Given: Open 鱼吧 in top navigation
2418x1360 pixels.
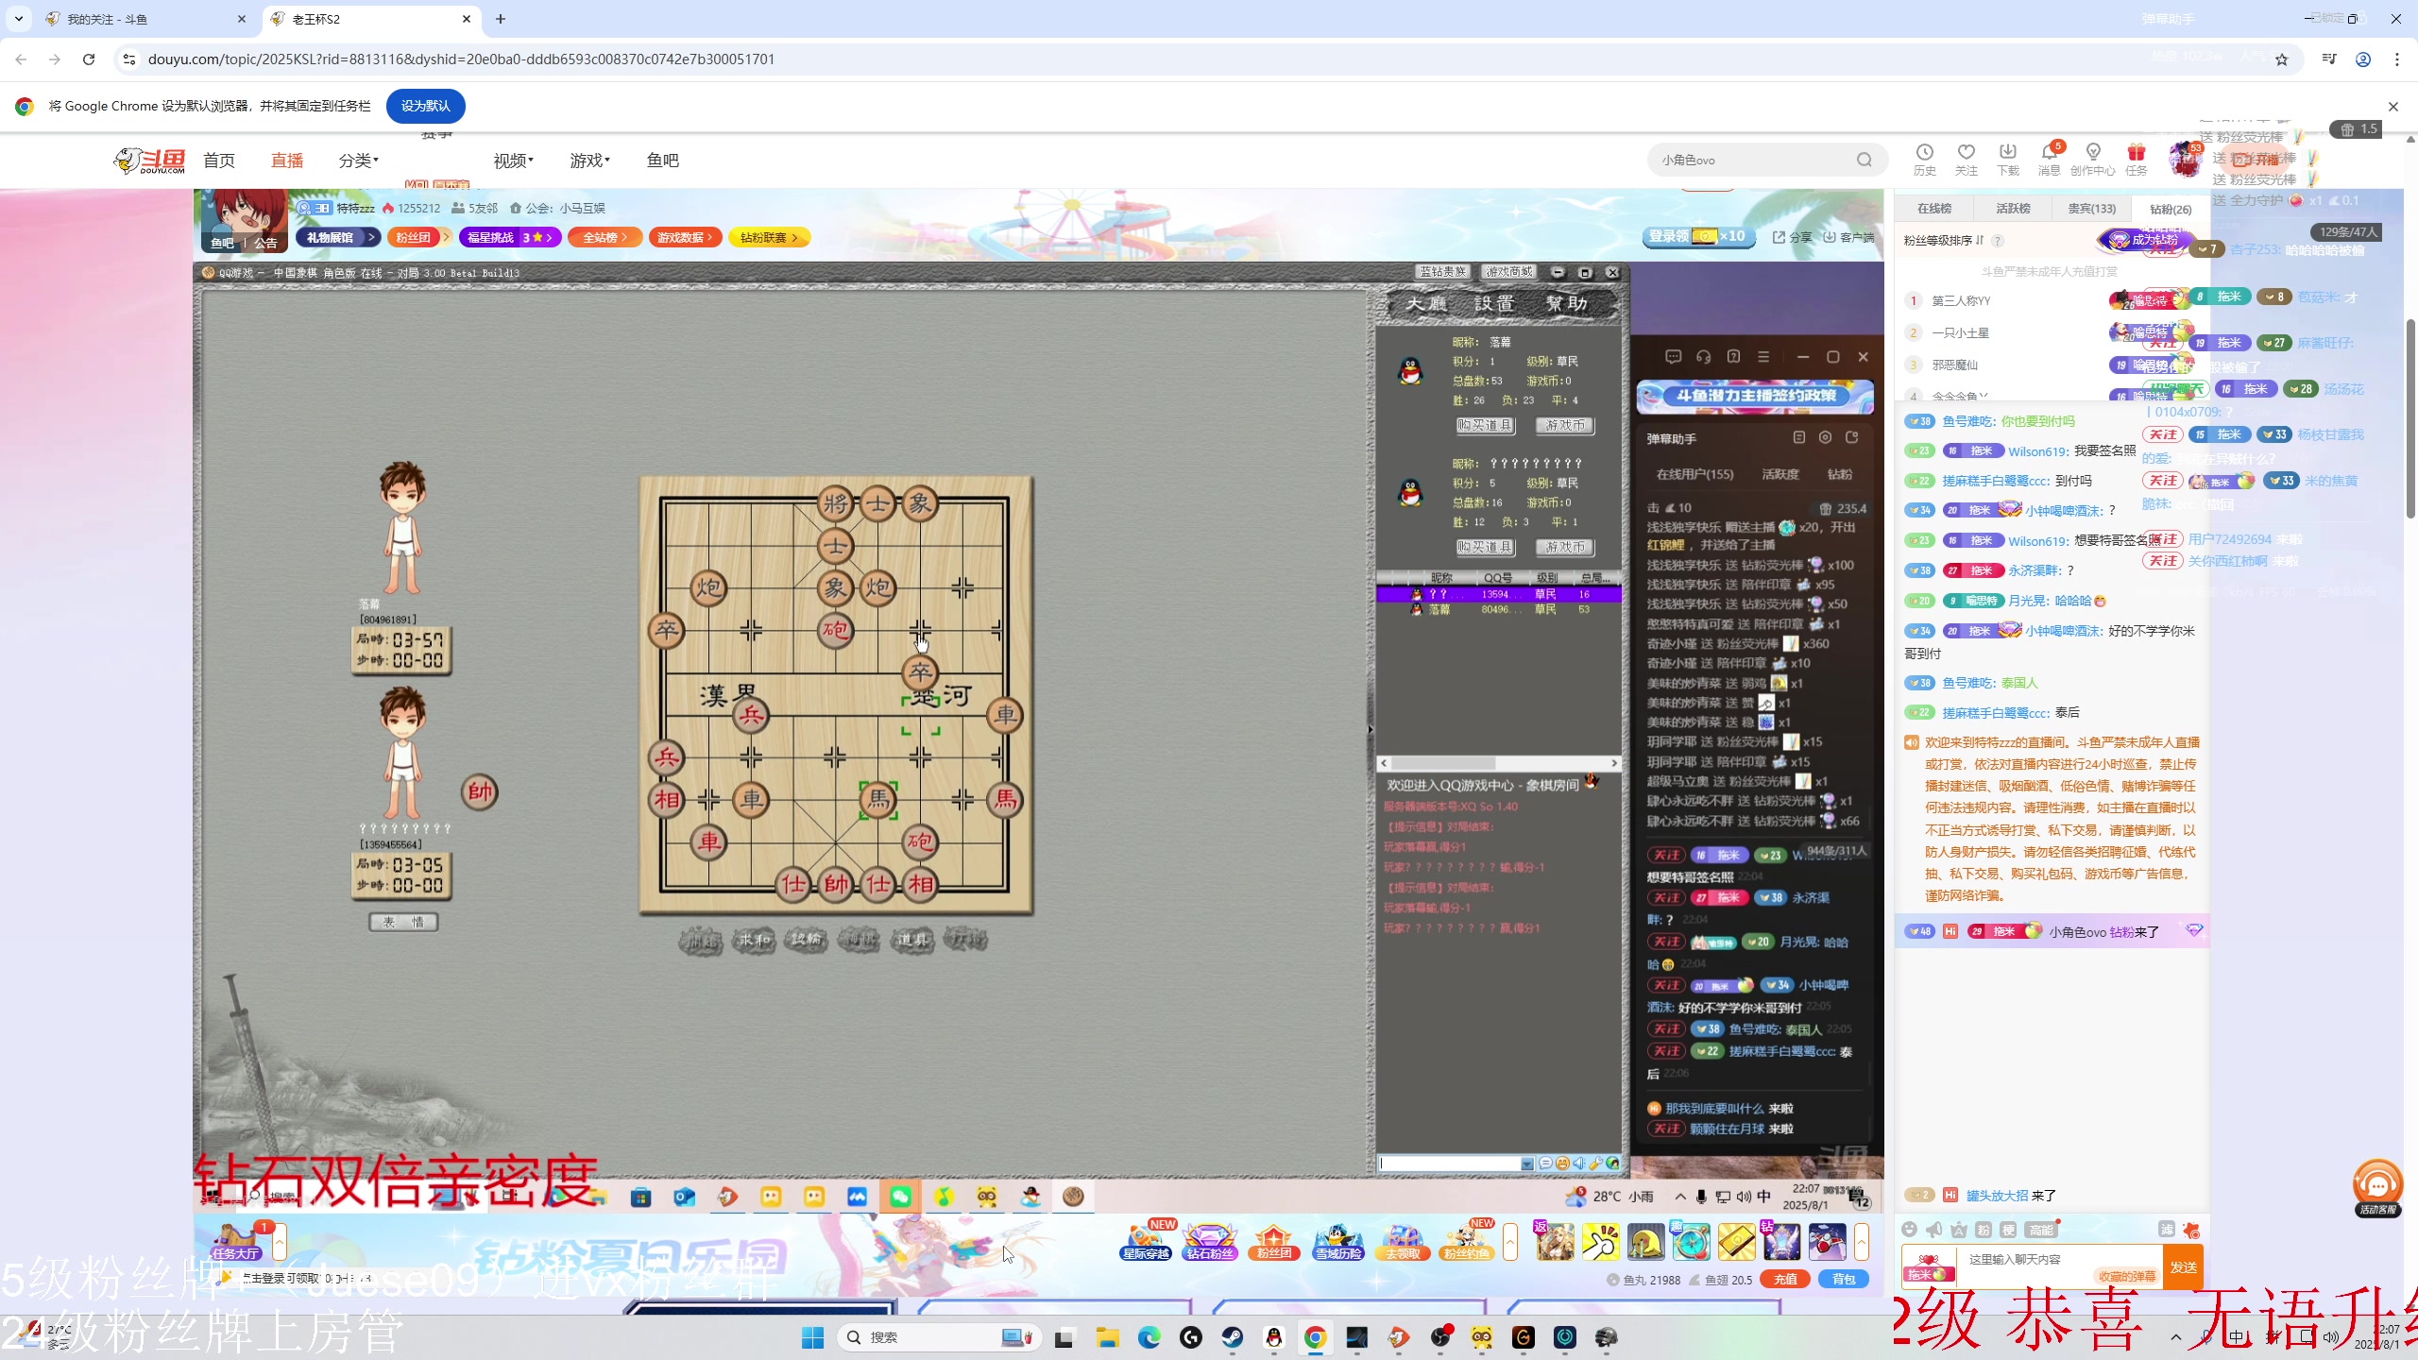Looking at the screenshot, I should (x=662, y=161).
